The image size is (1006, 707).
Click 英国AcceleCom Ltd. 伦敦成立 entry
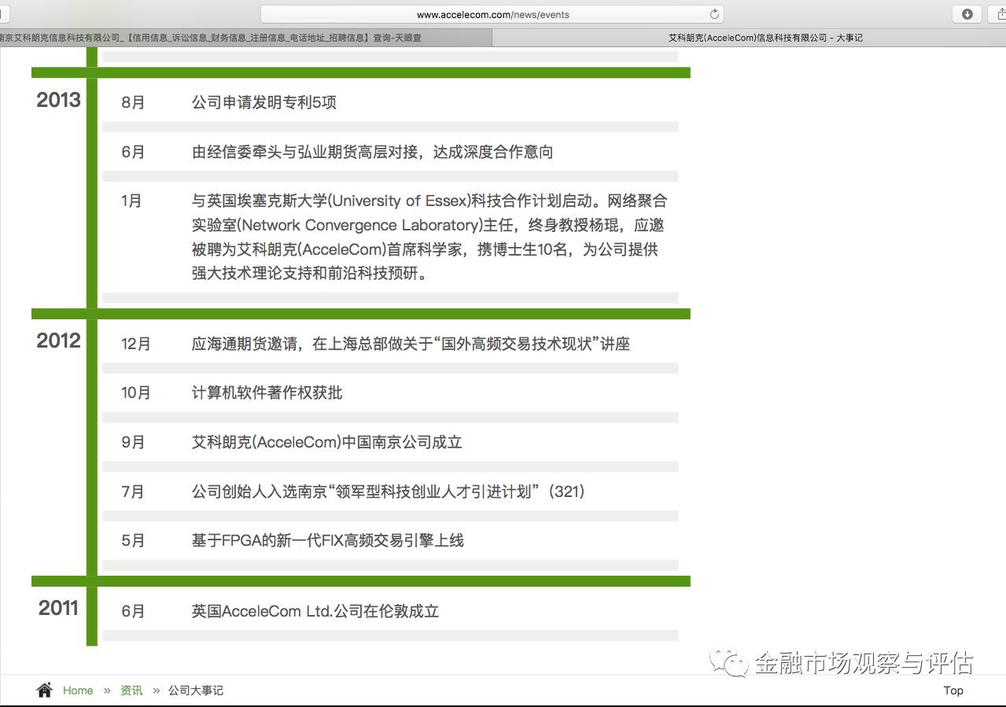(x=315, y=611)
